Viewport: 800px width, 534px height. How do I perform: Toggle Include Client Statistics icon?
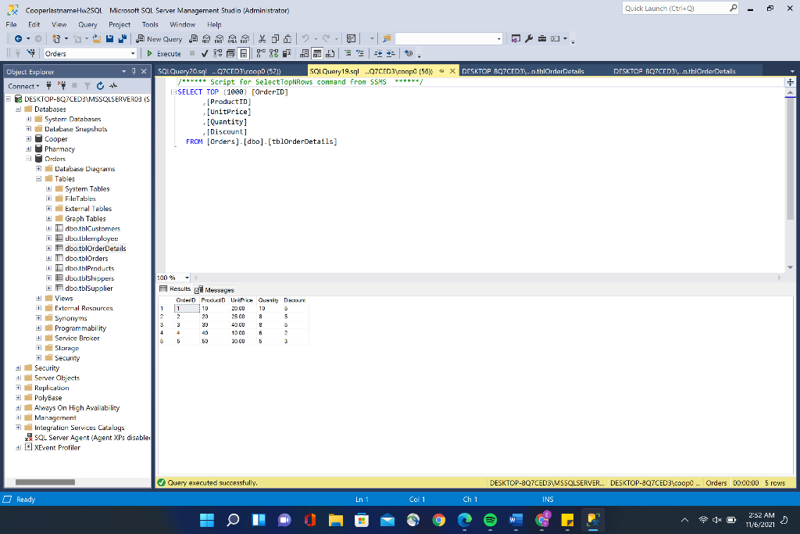point(287,54)
